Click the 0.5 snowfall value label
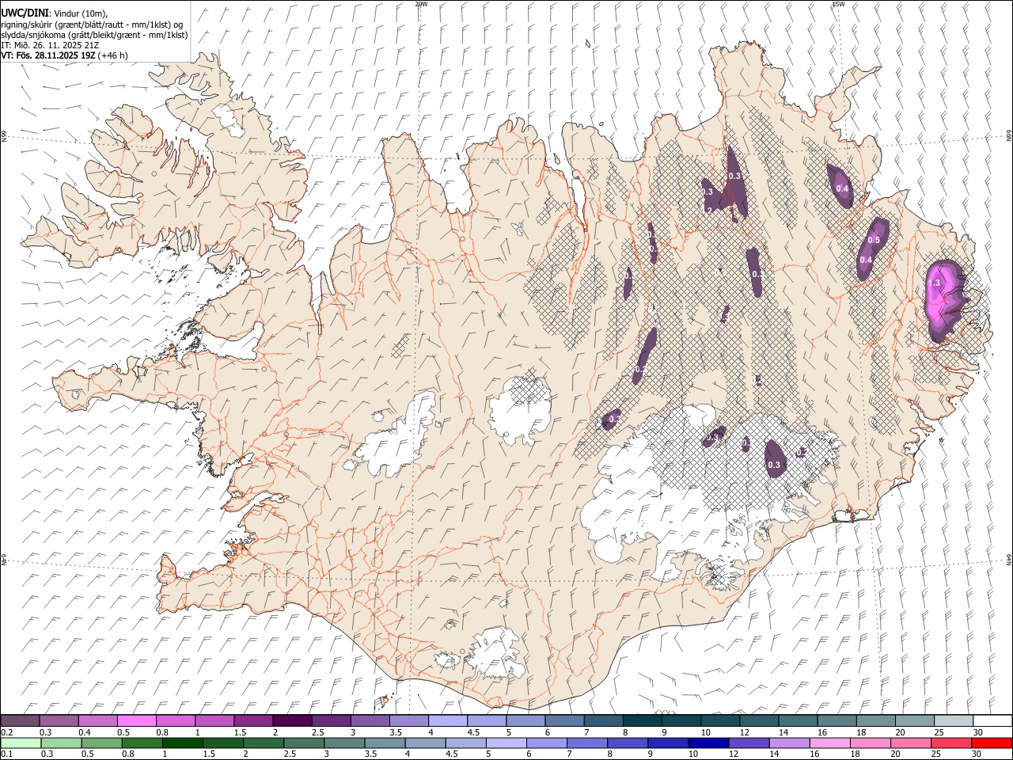The height and width of the screenshot is (760, 1013). coord(874,240)
